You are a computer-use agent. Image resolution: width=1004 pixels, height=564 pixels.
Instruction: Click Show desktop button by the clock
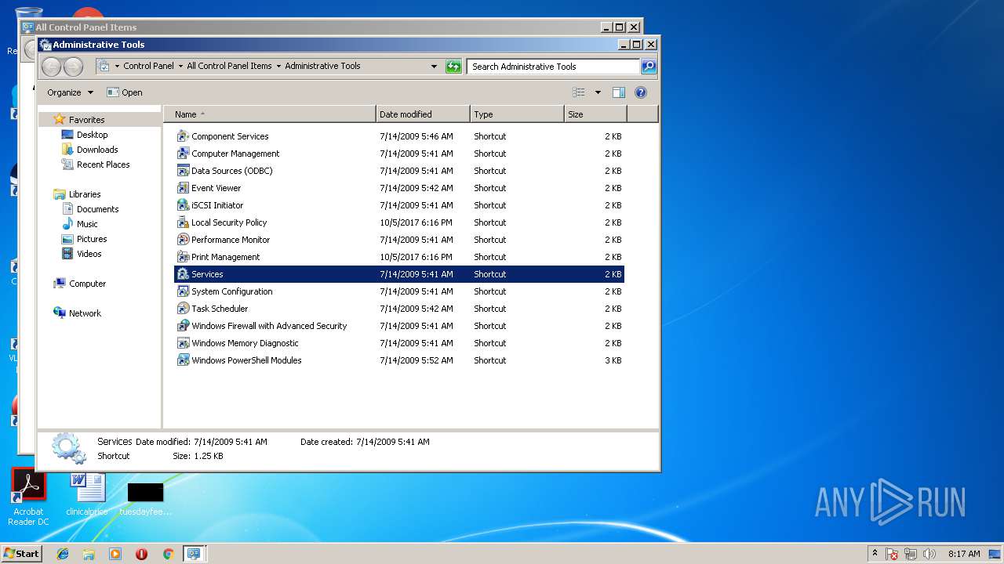[x=995, y=554]
